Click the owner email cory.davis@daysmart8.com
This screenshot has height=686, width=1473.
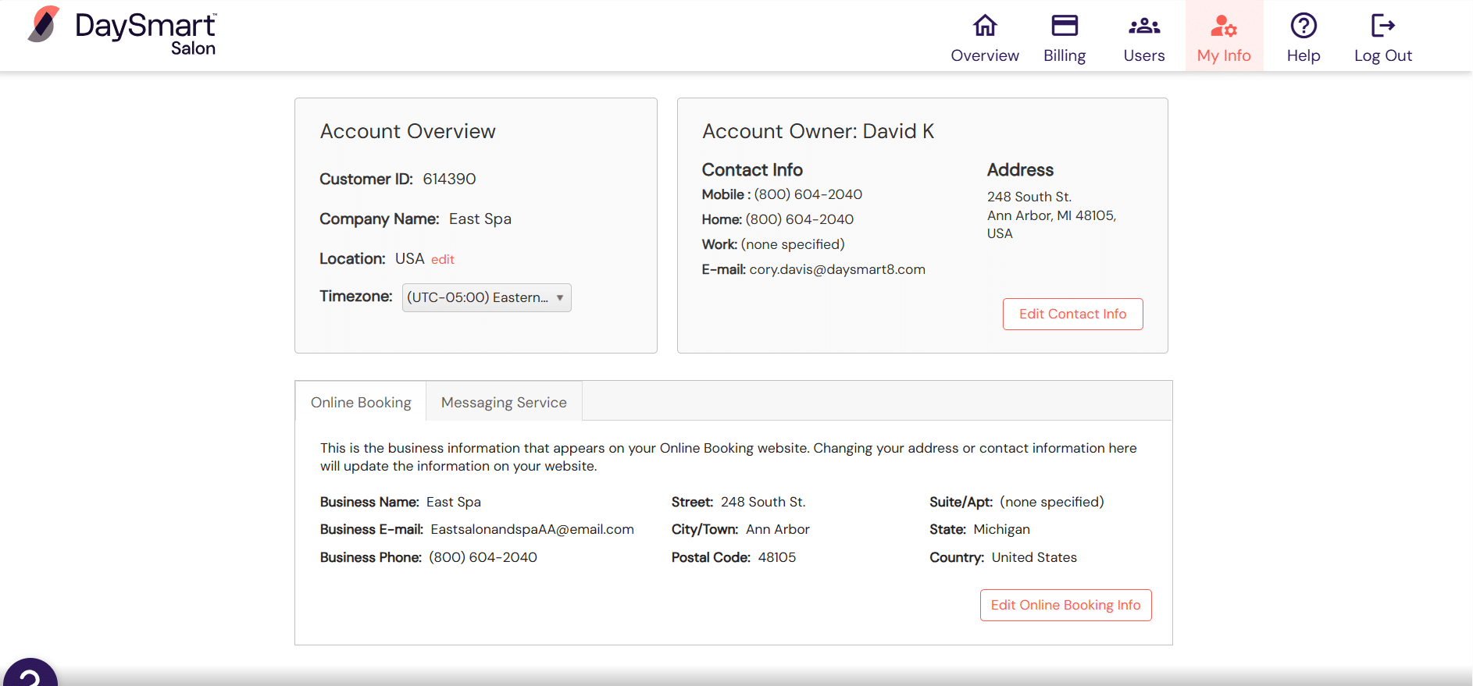(837, 269)
